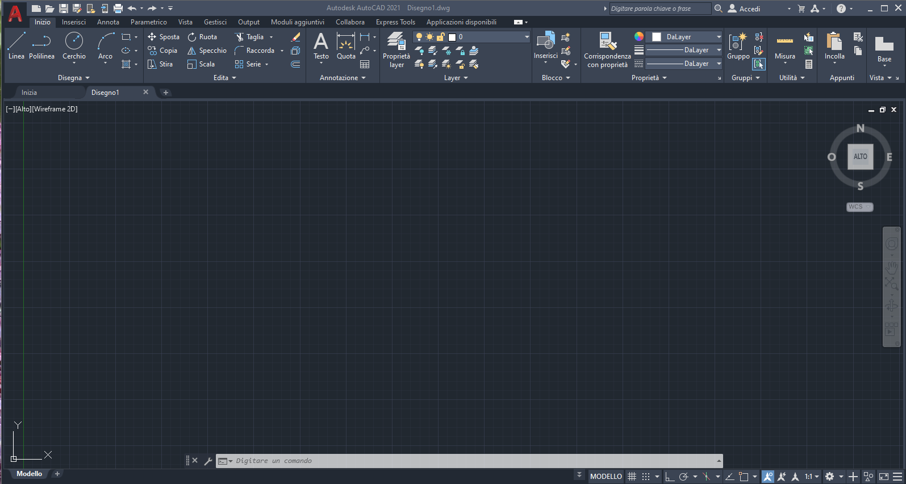Toggle clean screen mode in status bar
Viewport: 906px width, 484px height.
coord(884,477)
